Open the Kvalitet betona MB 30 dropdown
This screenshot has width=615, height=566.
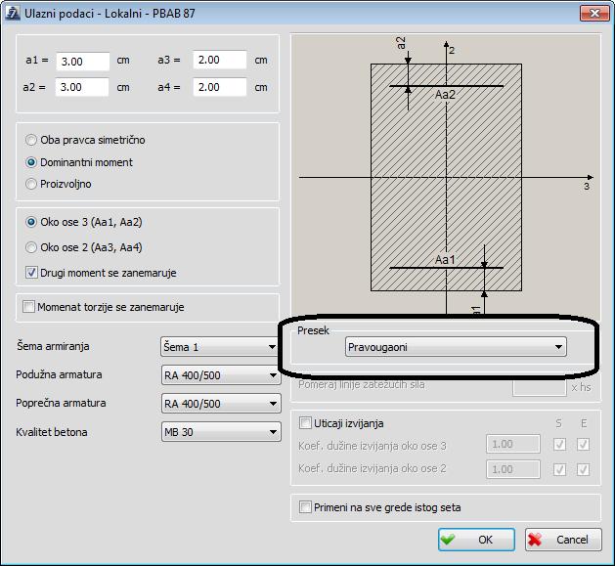[221, 432]
